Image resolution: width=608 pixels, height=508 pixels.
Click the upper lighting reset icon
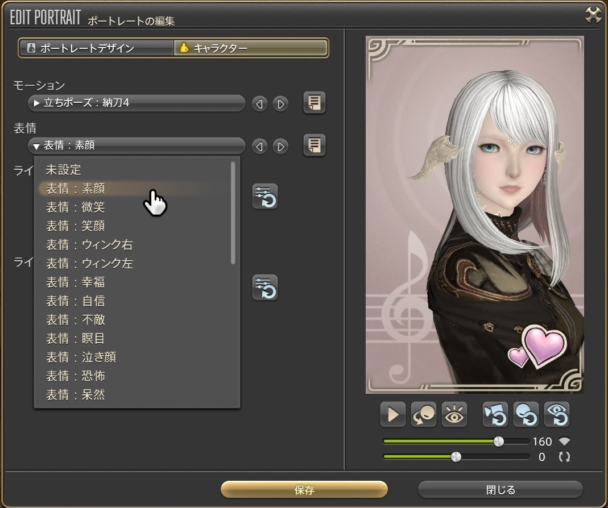point(265,197)
